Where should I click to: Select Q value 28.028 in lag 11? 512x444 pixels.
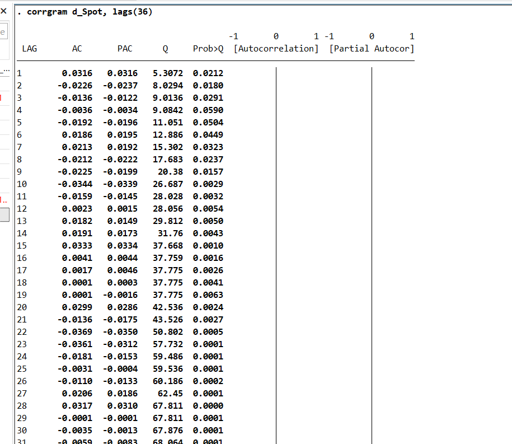coord(168,197)
